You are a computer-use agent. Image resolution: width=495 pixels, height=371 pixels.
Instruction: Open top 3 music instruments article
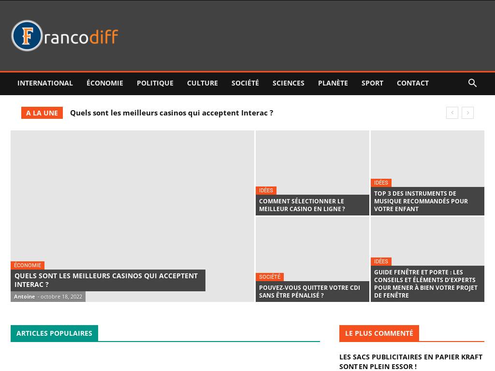421,201
